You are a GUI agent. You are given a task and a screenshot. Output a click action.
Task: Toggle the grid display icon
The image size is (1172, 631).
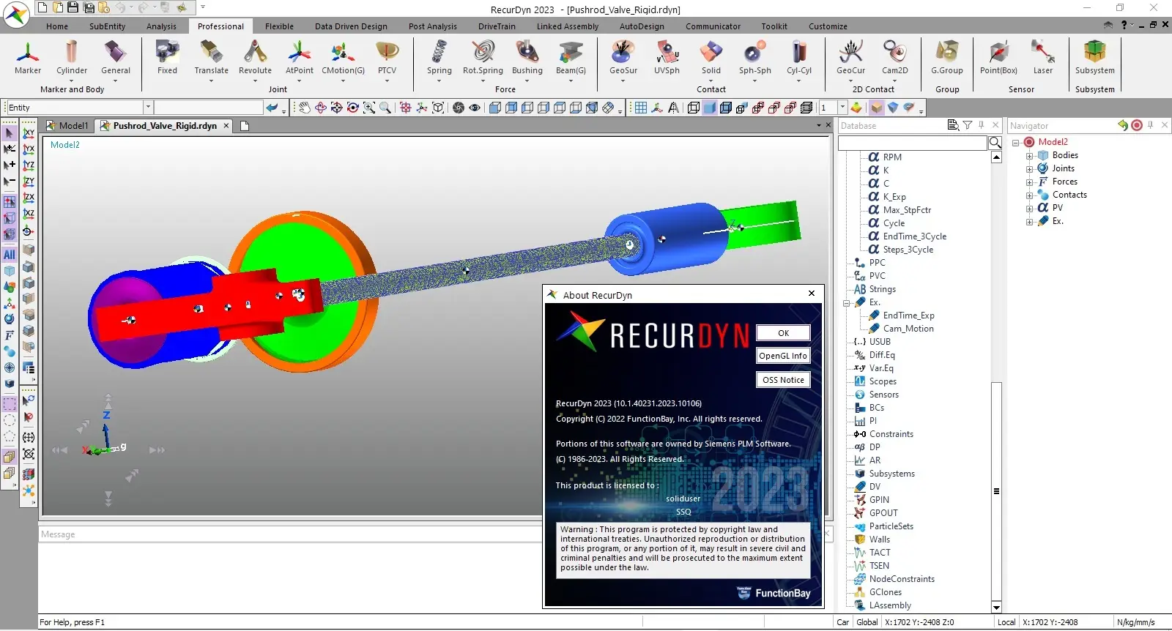(641, 108)
